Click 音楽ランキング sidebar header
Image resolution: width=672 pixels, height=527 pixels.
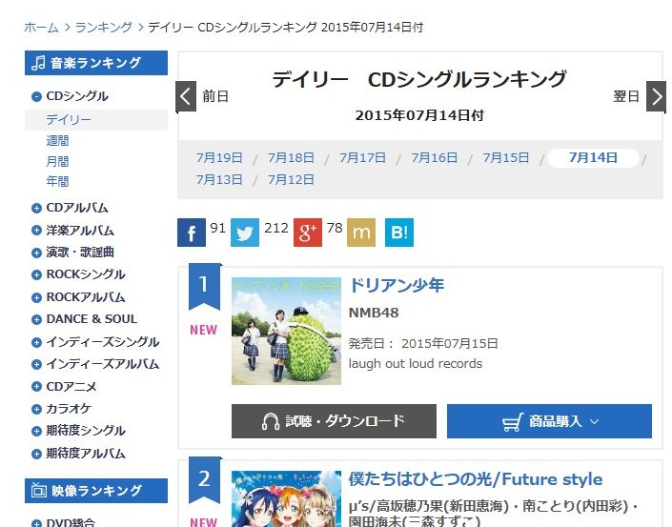point(96,63)
